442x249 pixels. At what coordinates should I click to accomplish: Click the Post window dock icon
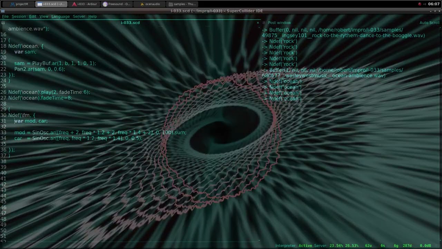point(264,23)
